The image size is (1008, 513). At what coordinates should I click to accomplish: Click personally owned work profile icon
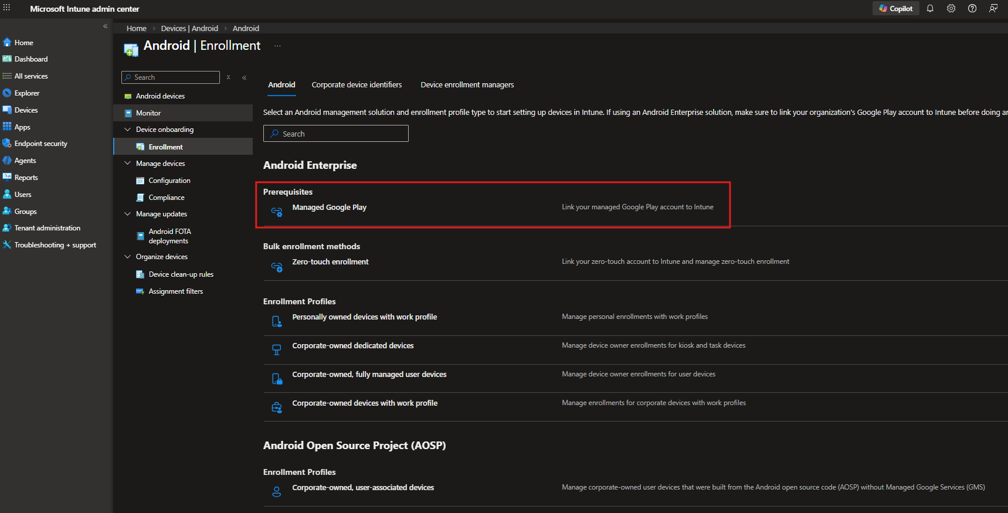277,321
